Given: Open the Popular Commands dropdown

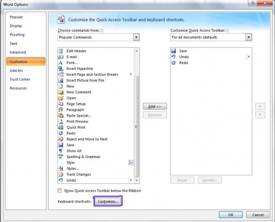Looking at the screenshot, I should click(x=136, y=37).
